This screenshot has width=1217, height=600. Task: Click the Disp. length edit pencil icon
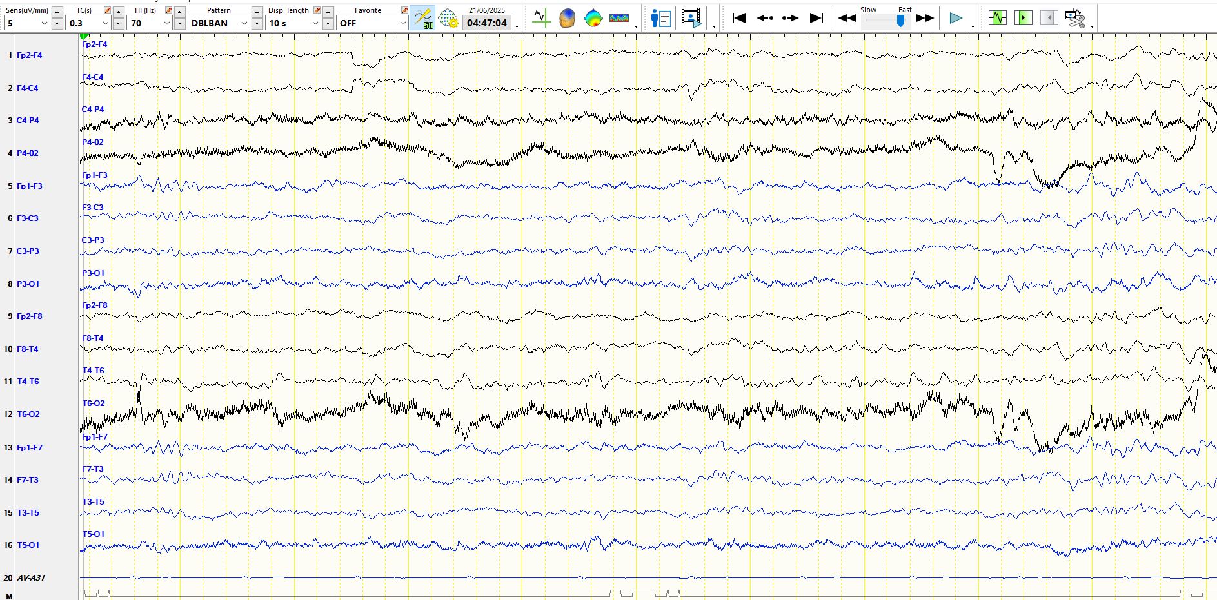pyautogui.click(x=317, y=10)
